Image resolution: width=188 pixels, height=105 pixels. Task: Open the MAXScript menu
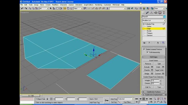pos(116,5)
